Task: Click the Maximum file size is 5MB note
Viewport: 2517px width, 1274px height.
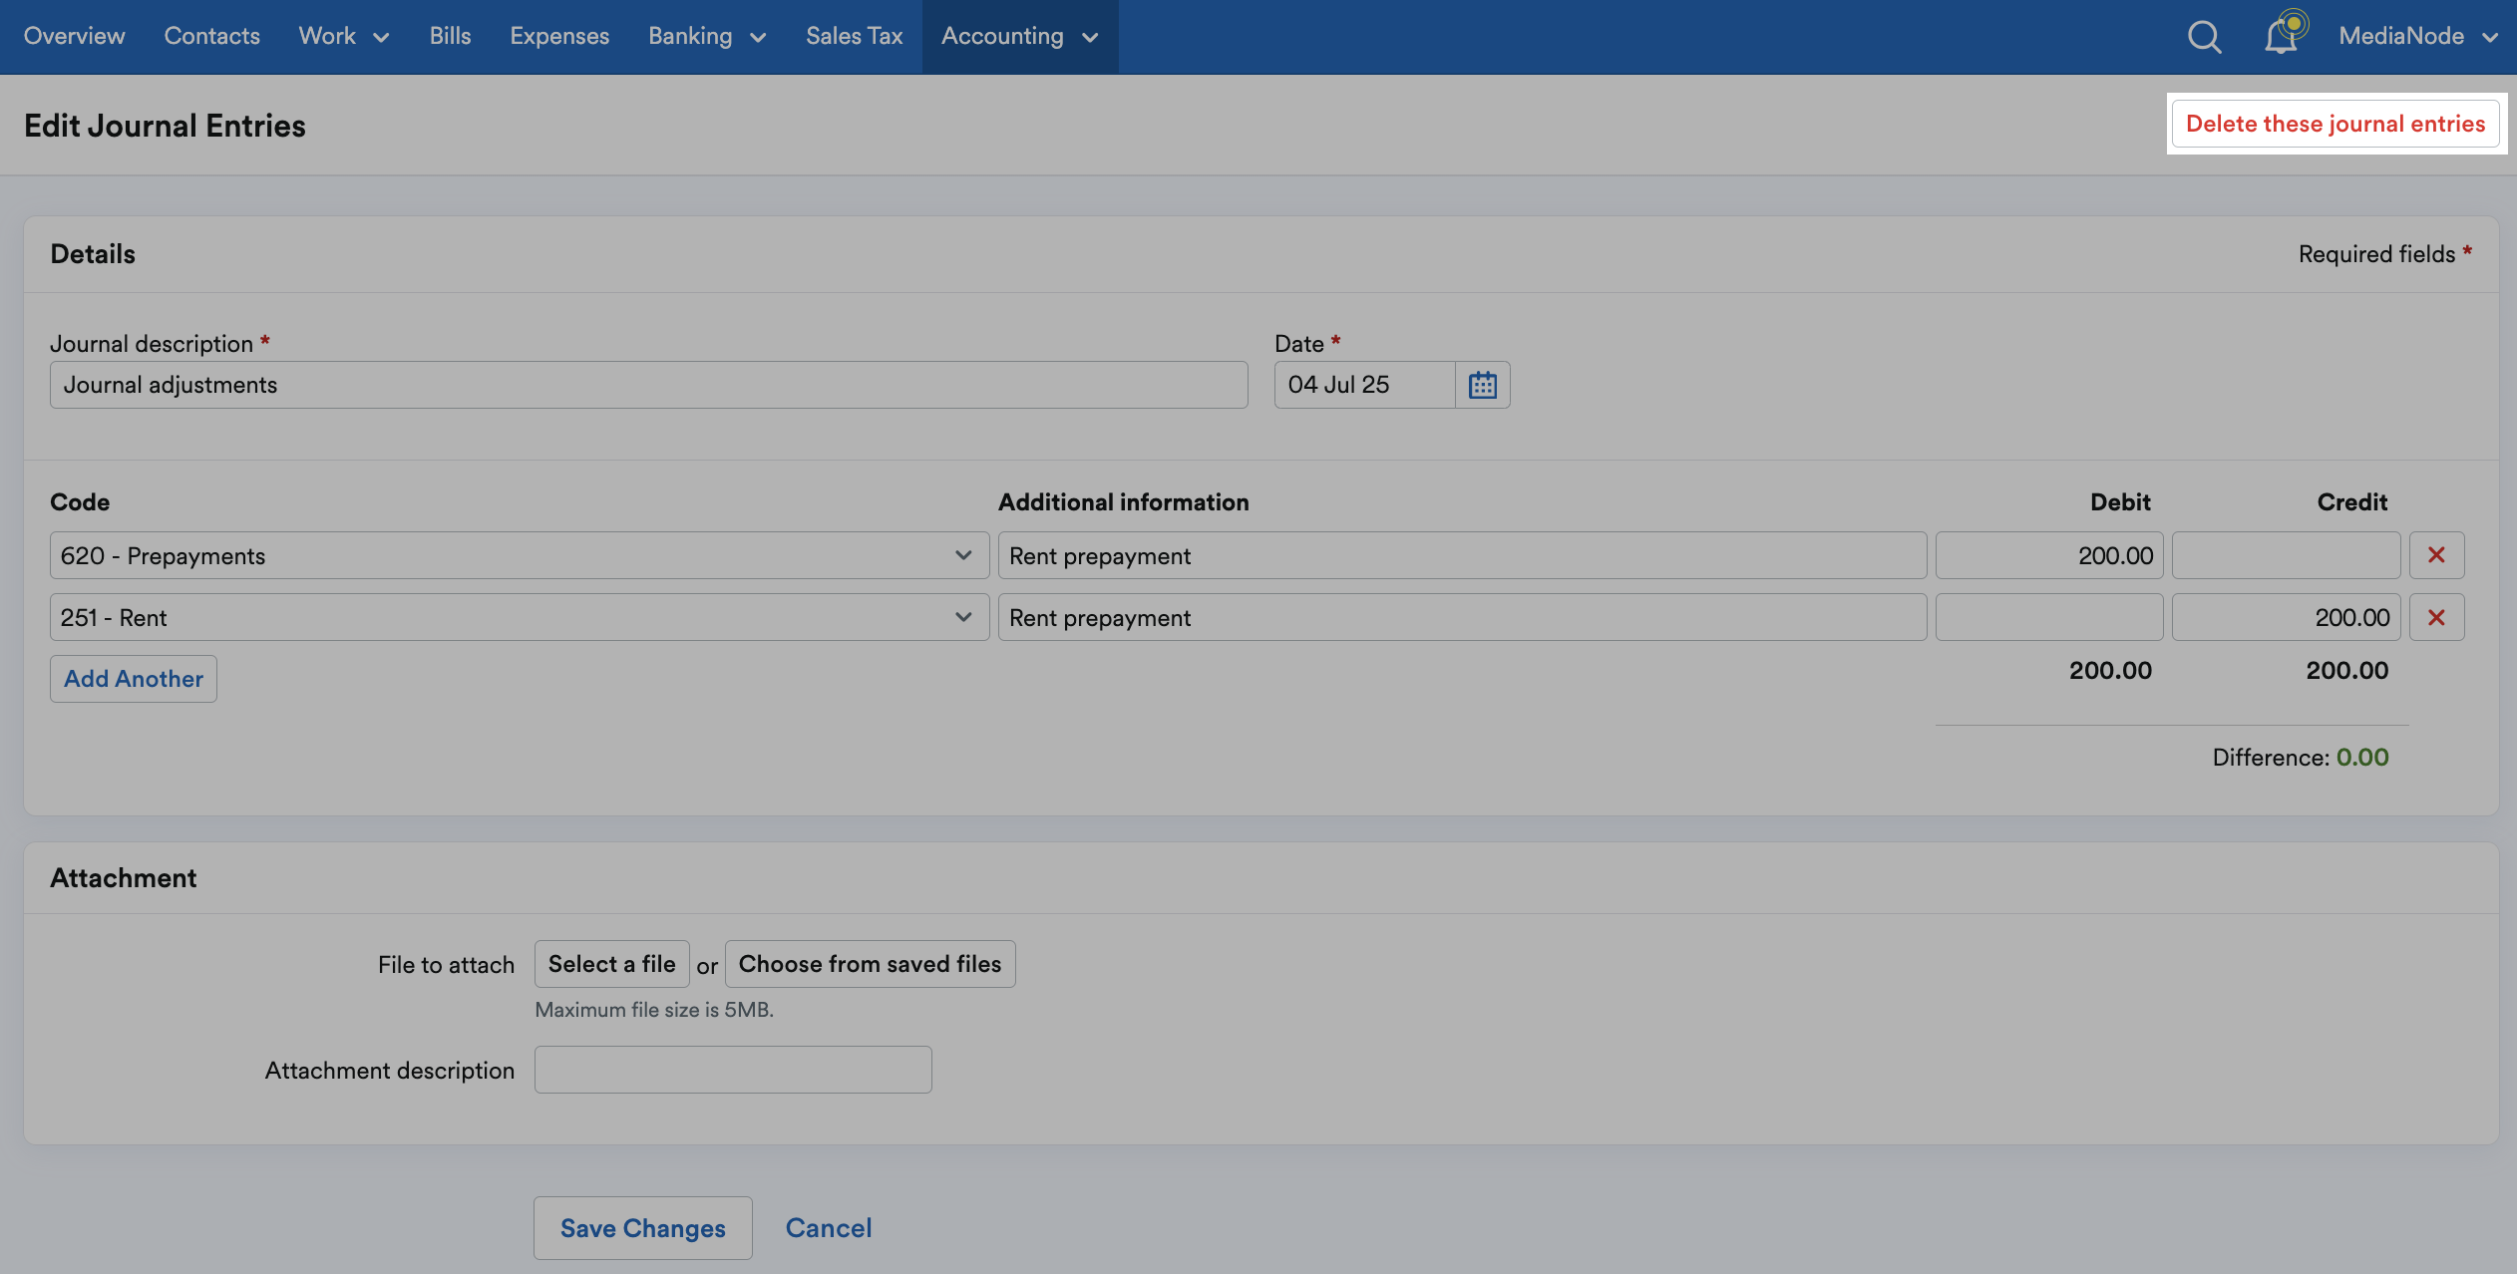Action: click(x=654, y=1010)
